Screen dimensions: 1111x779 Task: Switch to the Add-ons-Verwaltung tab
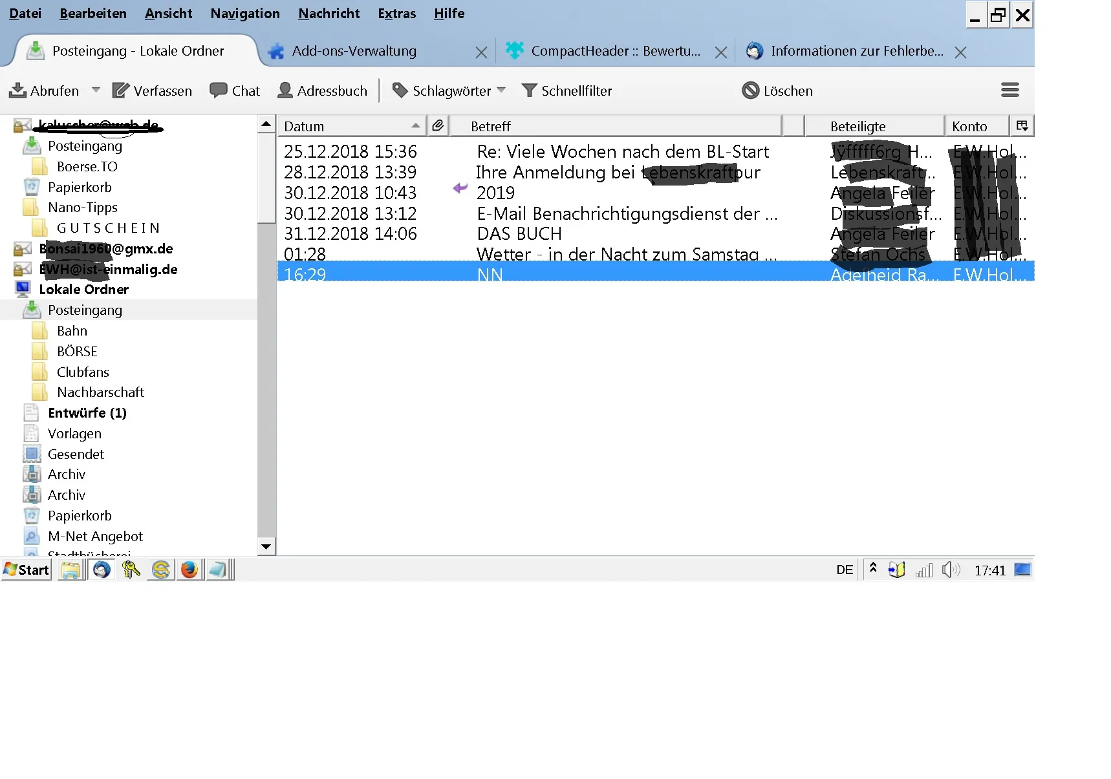[x=354, y=51]
